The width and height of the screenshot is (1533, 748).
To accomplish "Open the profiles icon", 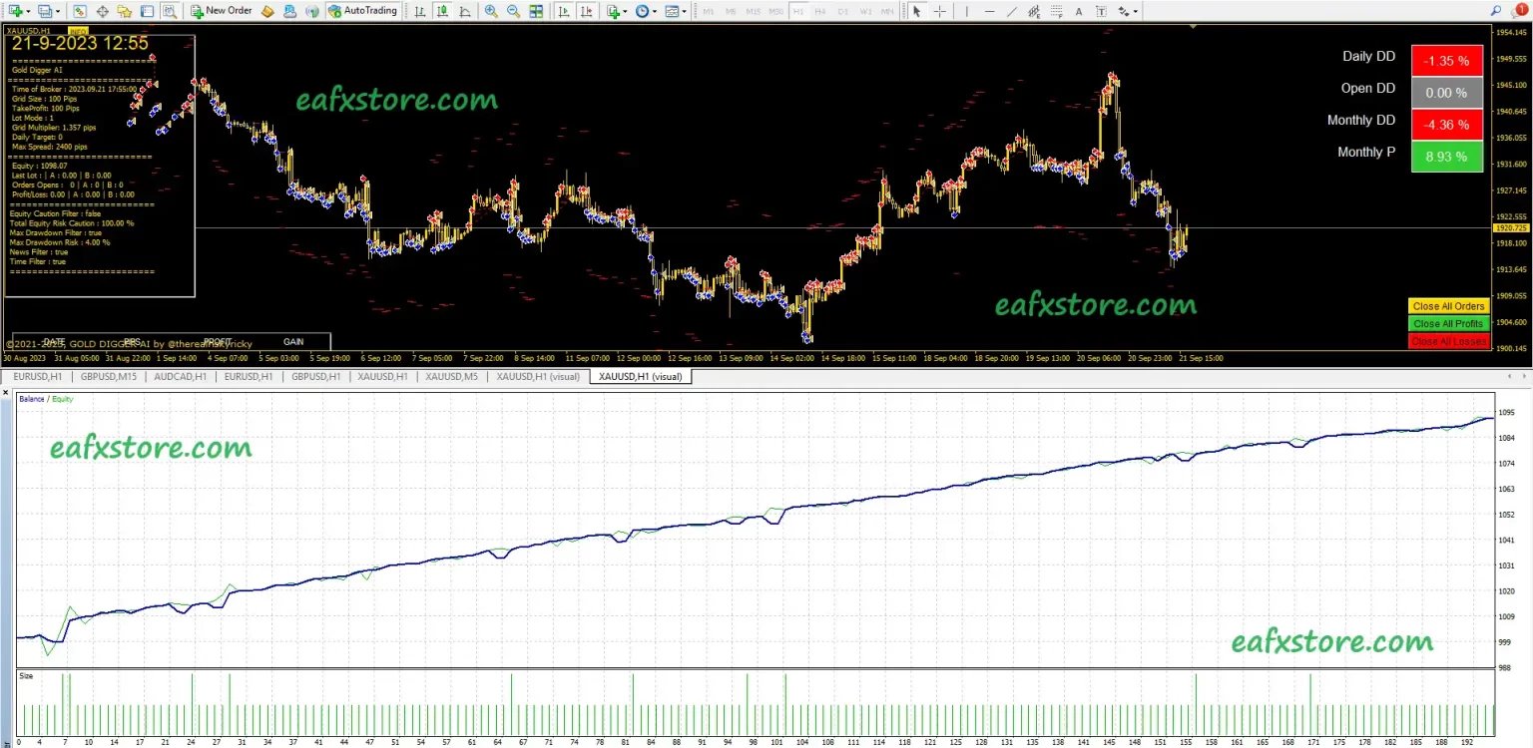I will pyautogui.click(x=45, y=11).
